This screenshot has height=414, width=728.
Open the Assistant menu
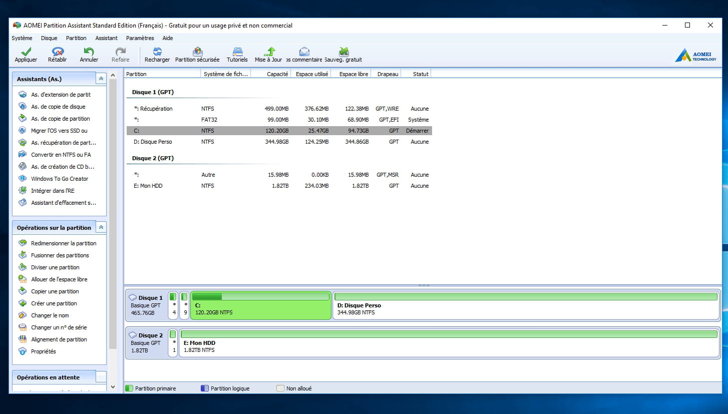(x=107, y=38)
